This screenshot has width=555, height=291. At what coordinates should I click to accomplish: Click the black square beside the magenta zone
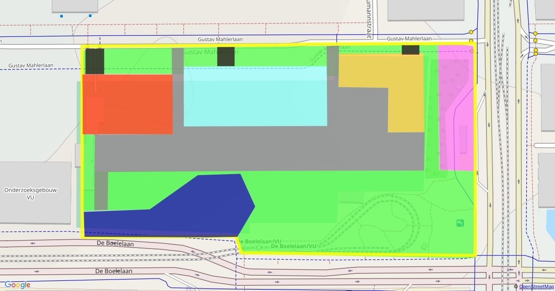pos(411,50)
